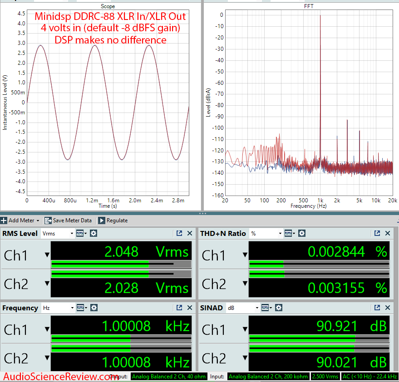The width and height of the screenshot is (399, 382).
Task: Close the THD+N Ratio meter
Action: pos(388,233)
